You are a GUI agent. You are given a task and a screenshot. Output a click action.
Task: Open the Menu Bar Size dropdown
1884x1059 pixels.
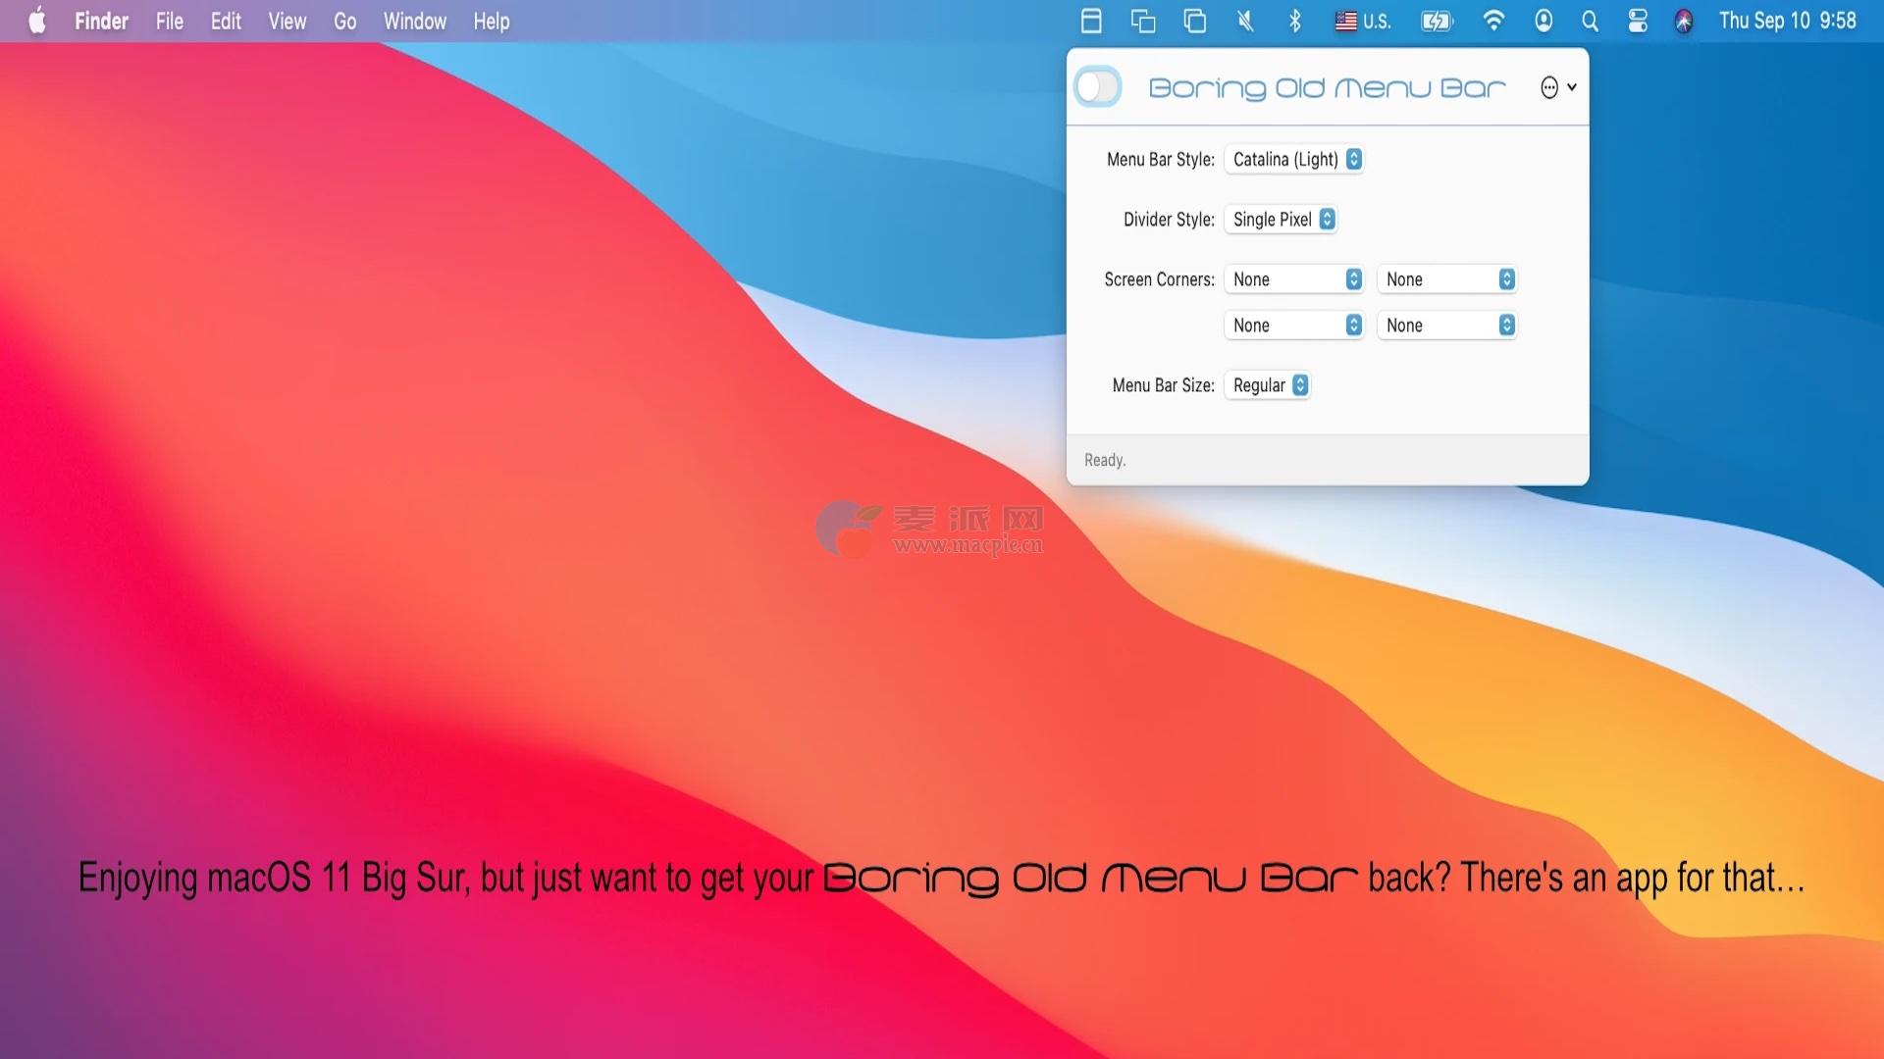(1268, 385)
